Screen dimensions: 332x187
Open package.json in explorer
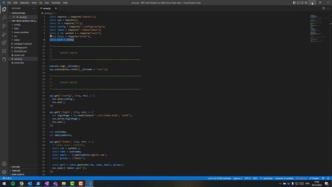[20, 47]
